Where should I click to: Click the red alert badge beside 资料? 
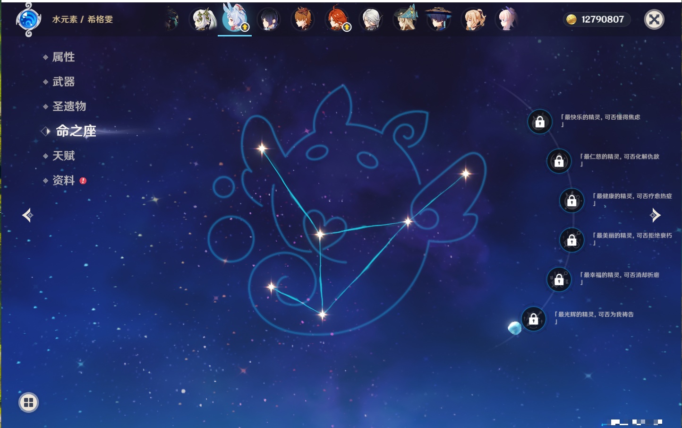tap(83, 181)
